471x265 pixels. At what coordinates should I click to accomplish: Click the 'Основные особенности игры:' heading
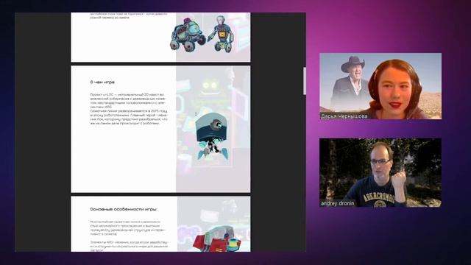(124, 209)
